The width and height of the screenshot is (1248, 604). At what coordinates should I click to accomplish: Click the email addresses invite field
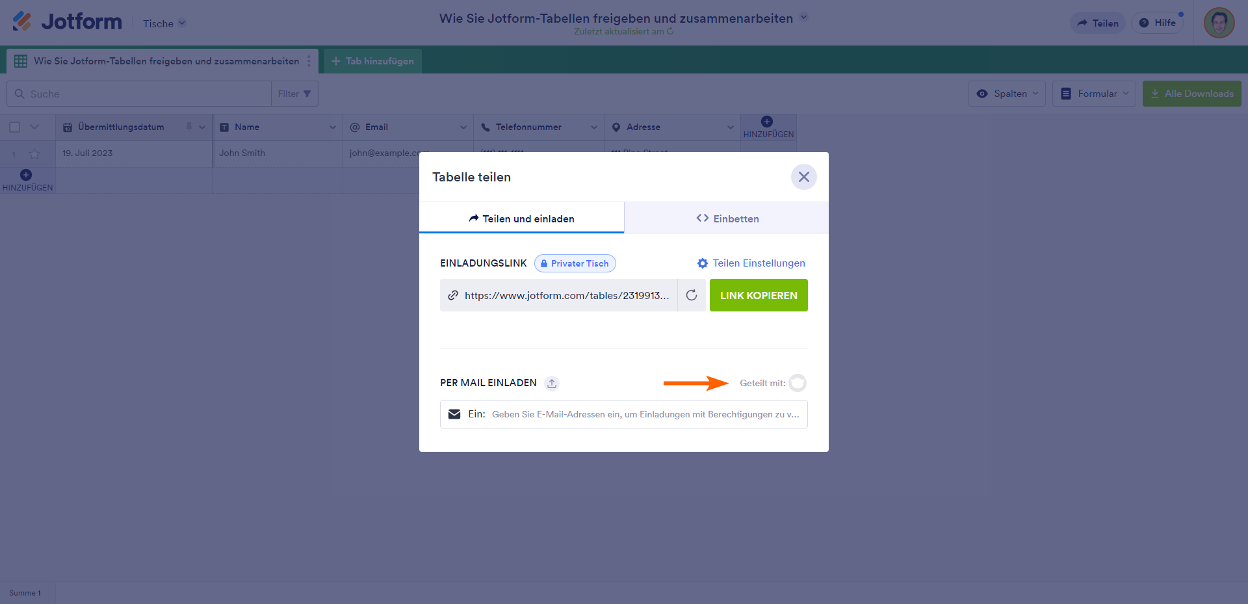pyautogui.click(x=645, y=414)
